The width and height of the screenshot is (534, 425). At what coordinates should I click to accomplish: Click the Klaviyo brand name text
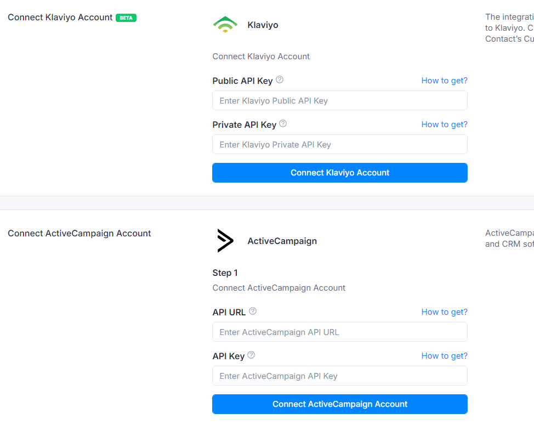[263, 25]
